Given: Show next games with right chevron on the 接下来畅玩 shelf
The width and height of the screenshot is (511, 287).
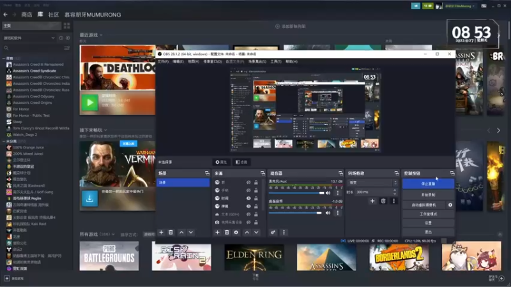Looking at the screenshot, I should (x=499, y=131).
